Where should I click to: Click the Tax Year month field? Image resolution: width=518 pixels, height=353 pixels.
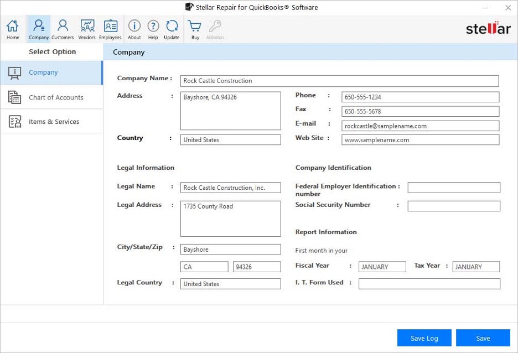tap(476, 267)
